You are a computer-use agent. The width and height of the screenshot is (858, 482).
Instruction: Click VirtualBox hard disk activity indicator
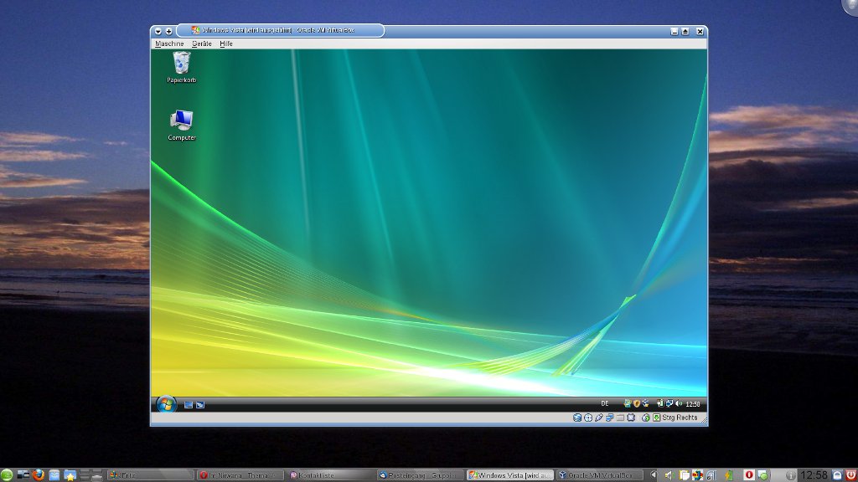(x=577, y=418)
